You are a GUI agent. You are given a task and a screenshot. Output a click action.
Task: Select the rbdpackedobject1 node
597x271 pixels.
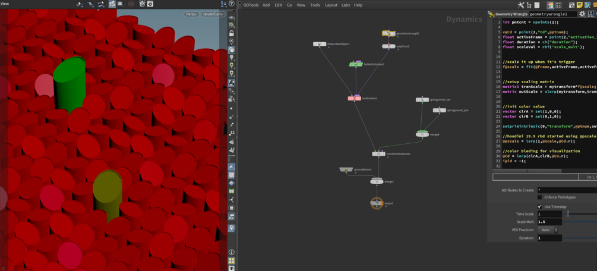tap(320, 44)
